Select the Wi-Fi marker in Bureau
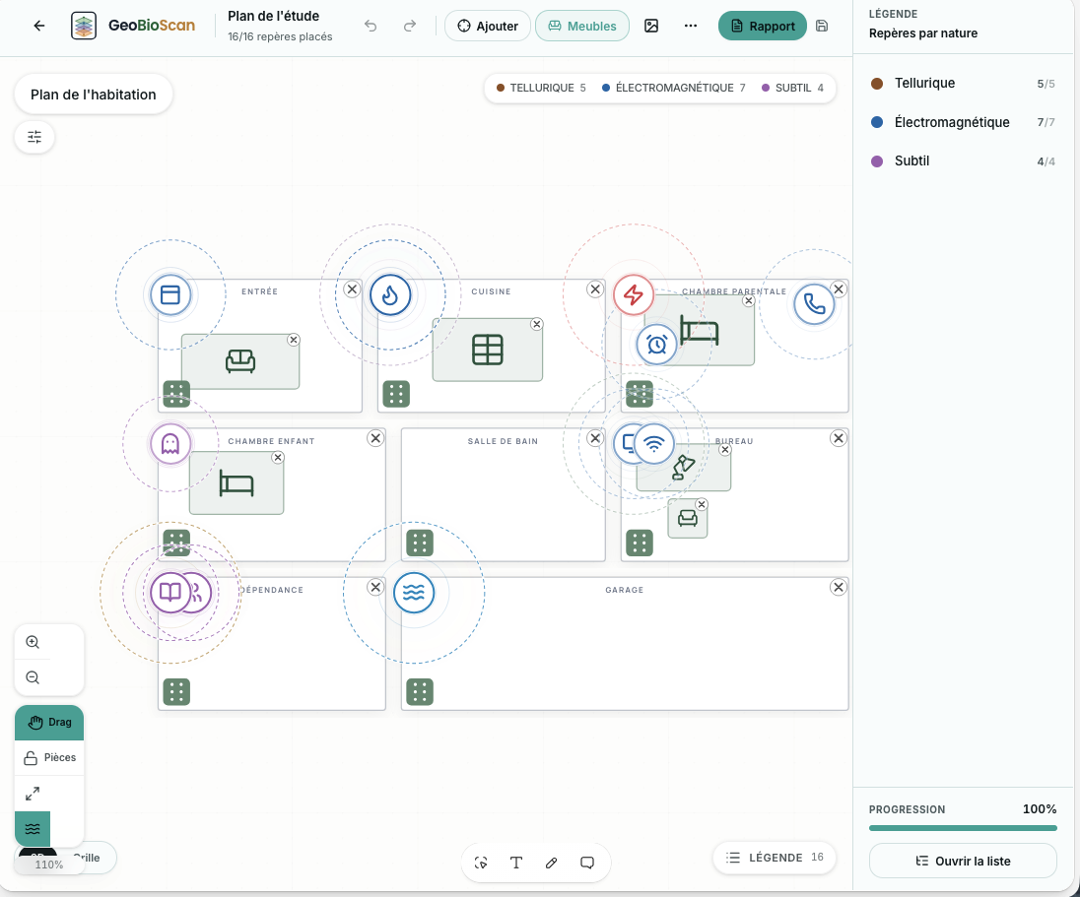This screenshot has height=897, width=1080. pos(654,443)
